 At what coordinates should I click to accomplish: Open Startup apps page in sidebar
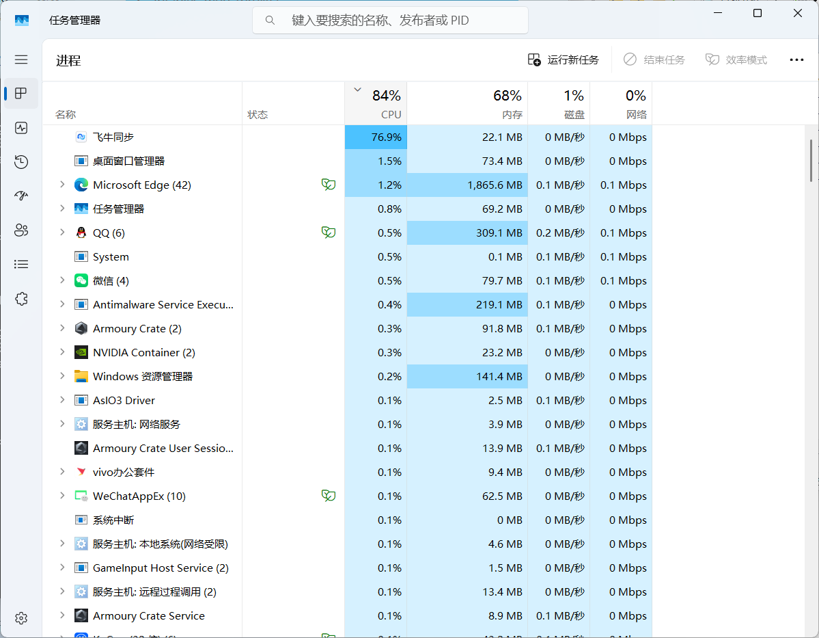coord(21,196)
